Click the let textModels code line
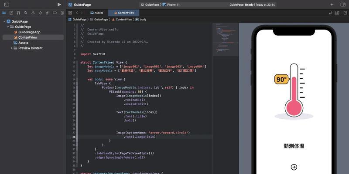The height and width of the screenshot is (174, 349). pyautogui.click(x=141, y=71)
